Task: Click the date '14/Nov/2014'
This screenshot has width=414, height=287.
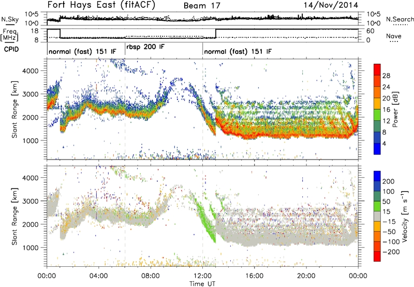Action: (x=331, y=5)
